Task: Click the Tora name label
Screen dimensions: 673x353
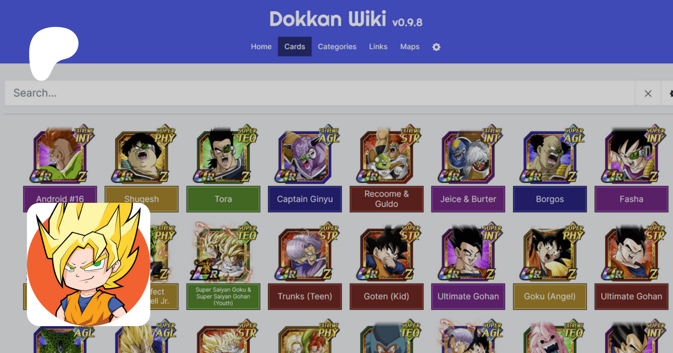Action: (x=223, y=199)
